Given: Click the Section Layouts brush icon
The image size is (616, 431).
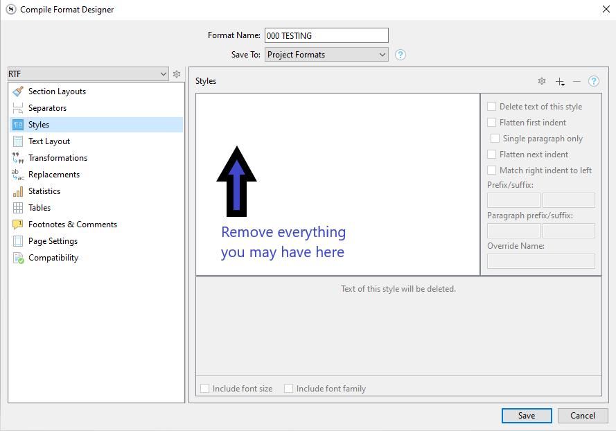Looking at the screenshot, I should (x=18, y=91).
